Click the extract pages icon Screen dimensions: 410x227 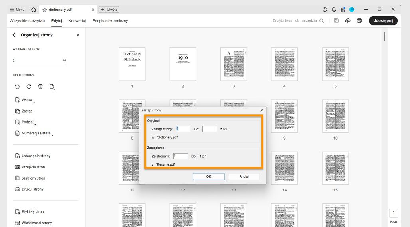click(52, 87)
